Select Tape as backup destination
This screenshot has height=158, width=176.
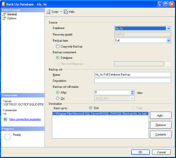(x=133, y=108)
